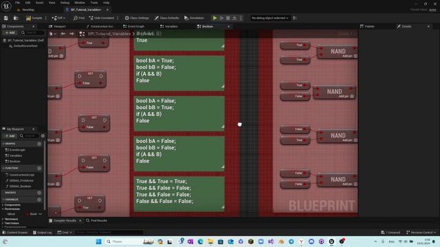
Task: Select the 'True && True = True' comment box
Action: pyautogui.click(x=179, y=193)
